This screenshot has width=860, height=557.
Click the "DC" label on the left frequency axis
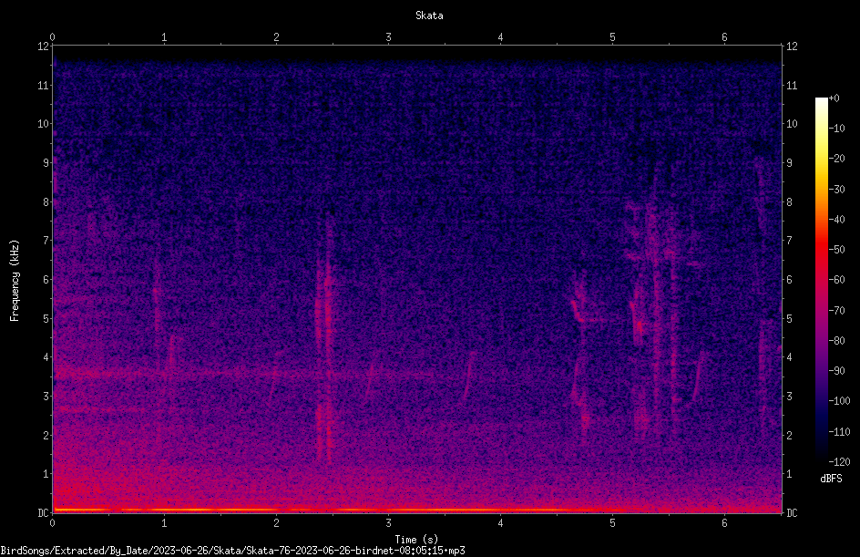(x=43, y=512)
